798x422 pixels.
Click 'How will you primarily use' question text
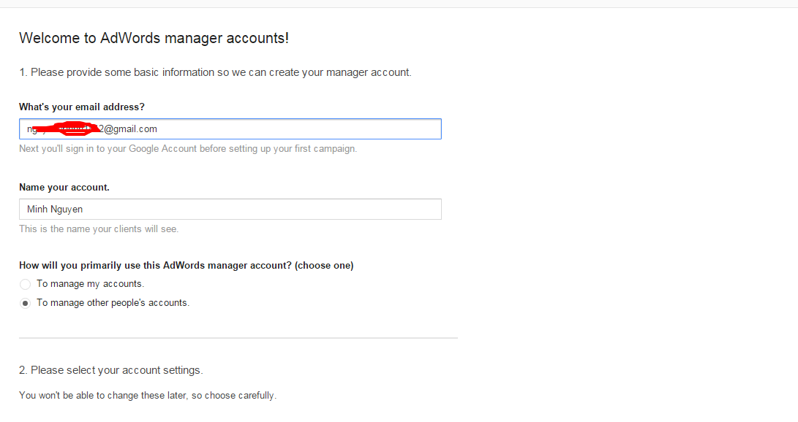coord(187,266)
